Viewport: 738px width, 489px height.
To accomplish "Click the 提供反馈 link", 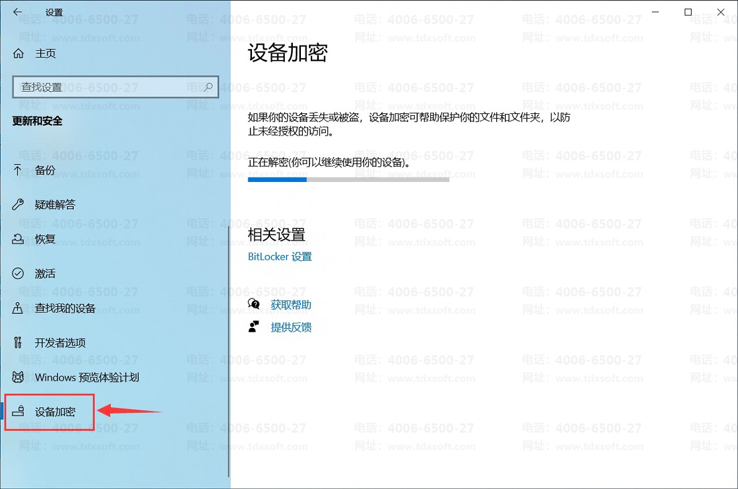I will point(290,327).
